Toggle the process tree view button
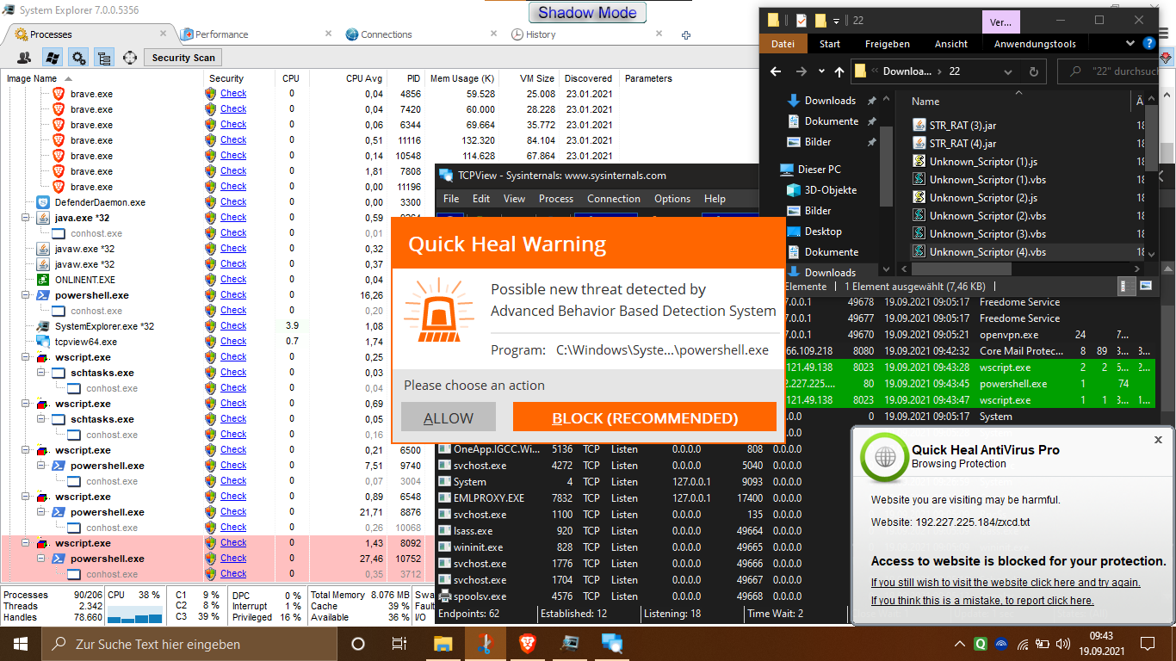Viewport: 1176px width, 661px height. tap(104, 58)
